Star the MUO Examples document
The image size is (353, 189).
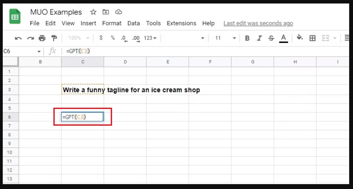click(x=93, y=12)
